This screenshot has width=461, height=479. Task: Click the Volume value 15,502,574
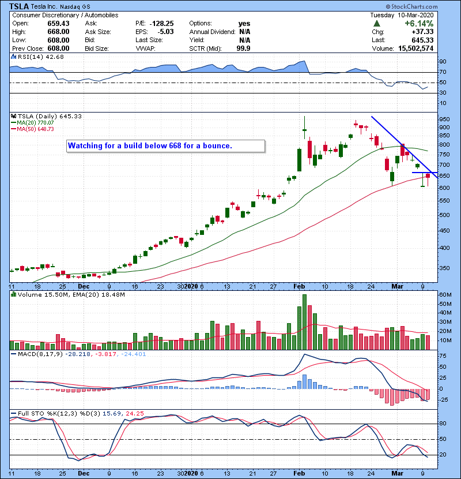click(x=416, y=48)
